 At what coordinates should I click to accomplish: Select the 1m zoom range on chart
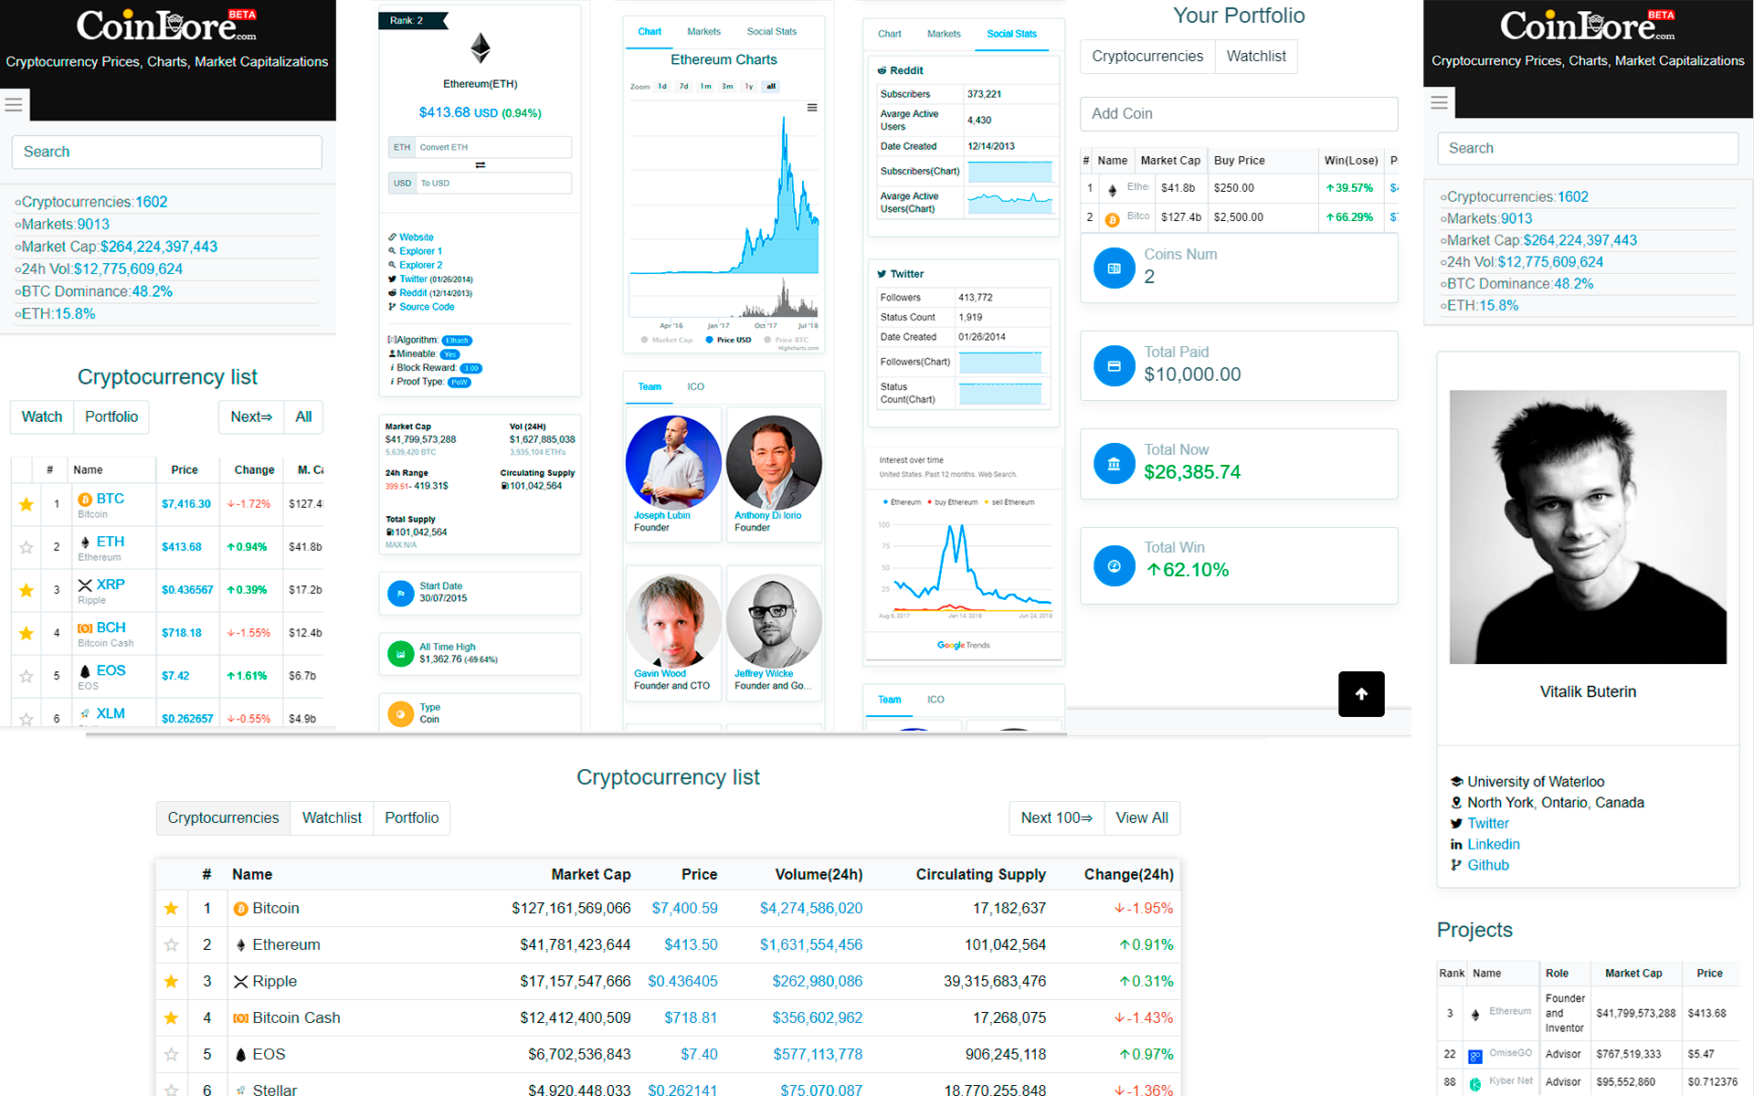705,87
